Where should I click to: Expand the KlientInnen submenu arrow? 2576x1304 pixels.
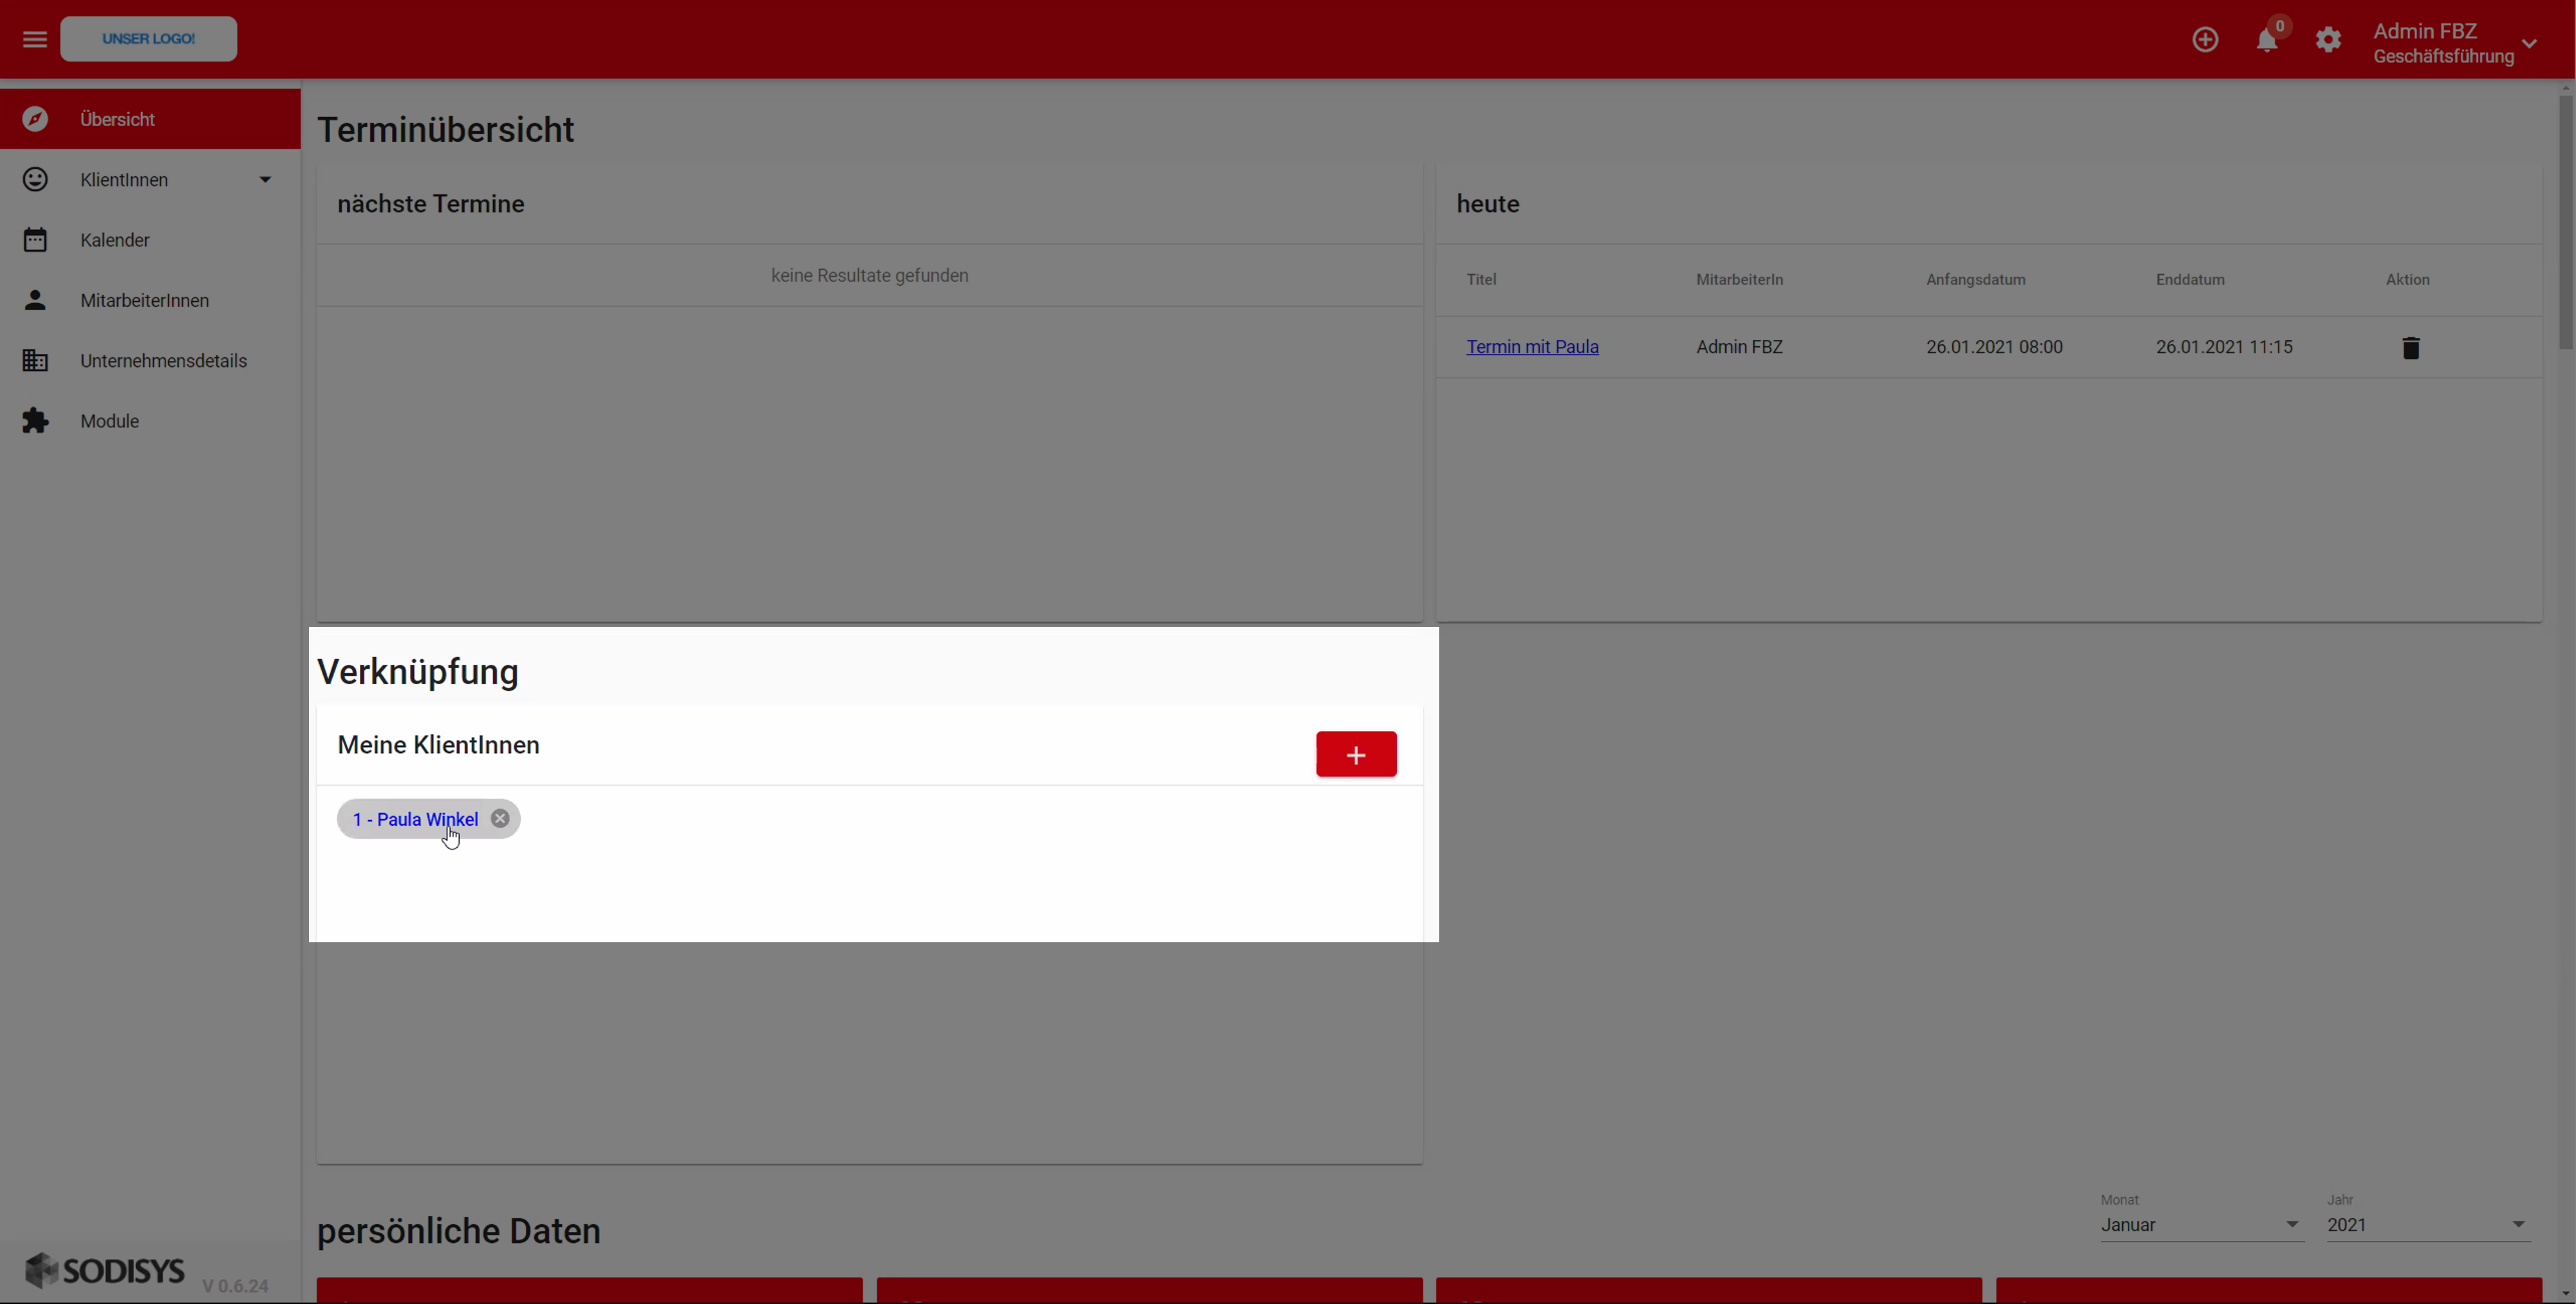(x=265, y=180)
